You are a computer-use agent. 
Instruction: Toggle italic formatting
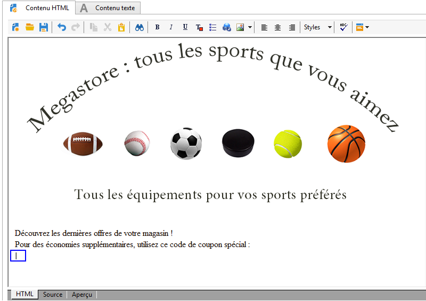(171, 27)
